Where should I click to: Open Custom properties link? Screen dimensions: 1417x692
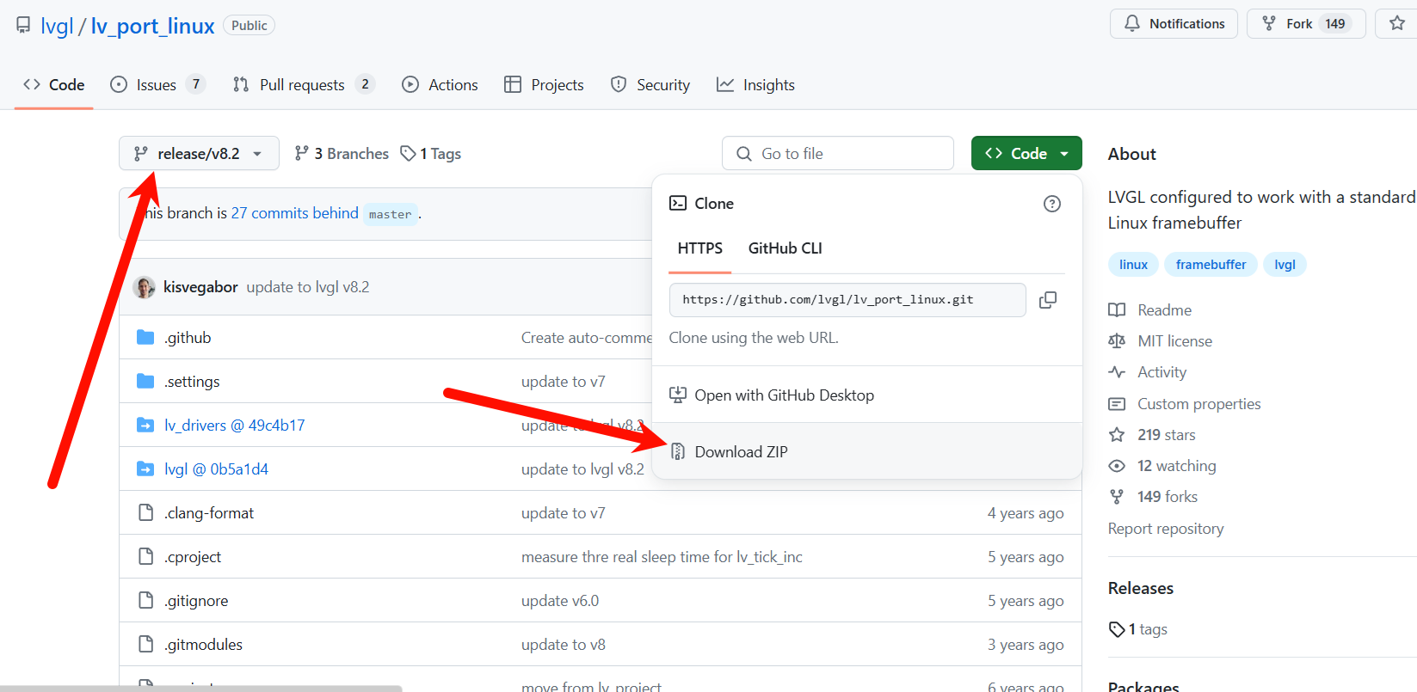pyautogui.click(x=1198, y=404)
